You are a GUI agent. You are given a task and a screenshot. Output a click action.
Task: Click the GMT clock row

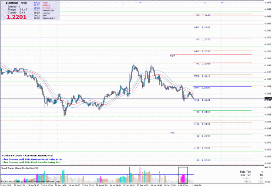(x=40, y=15)
